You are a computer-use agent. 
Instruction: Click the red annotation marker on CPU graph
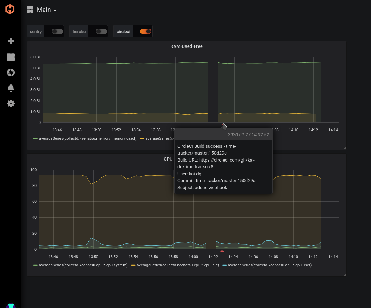point(222,251)
